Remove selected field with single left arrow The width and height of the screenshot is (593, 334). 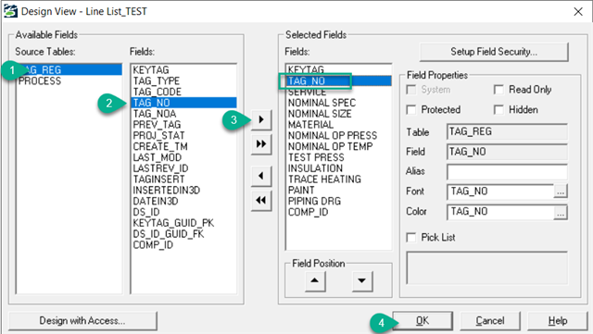click(261, 176)
